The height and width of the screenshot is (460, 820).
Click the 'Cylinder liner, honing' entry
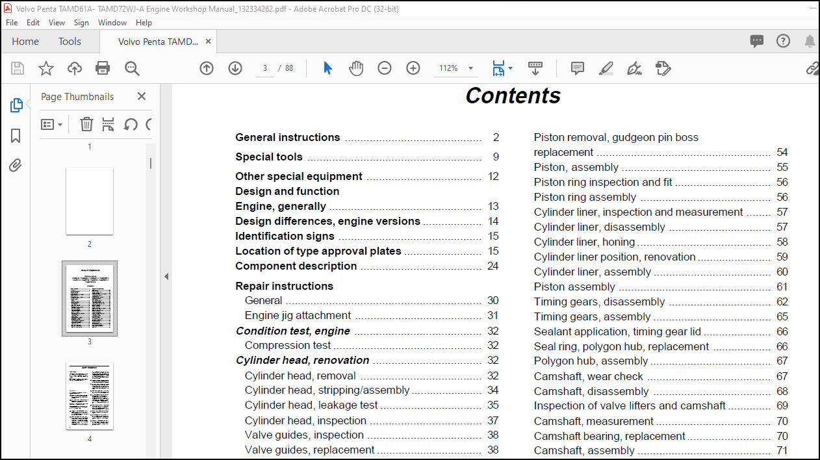pyautogui.click(x=661, y=242)
